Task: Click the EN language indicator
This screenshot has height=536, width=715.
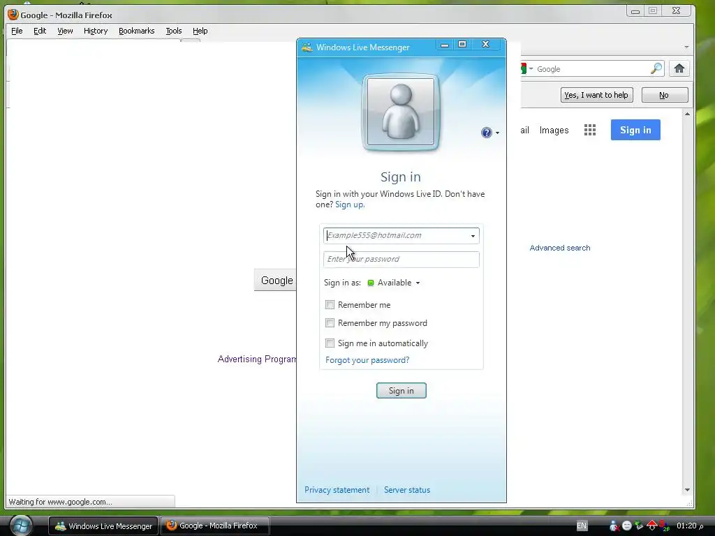Action: [582, 526]
